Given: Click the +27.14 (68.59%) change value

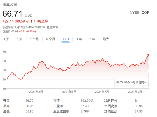Looking at the screenshot, I should tap(16, 21).
